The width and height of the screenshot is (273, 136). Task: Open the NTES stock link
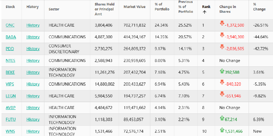pyautogui.click(x=11, y=61)
